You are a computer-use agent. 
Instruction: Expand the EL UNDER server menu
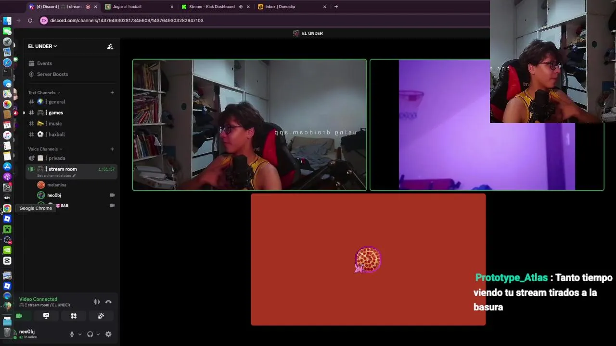tap(42, 46)
